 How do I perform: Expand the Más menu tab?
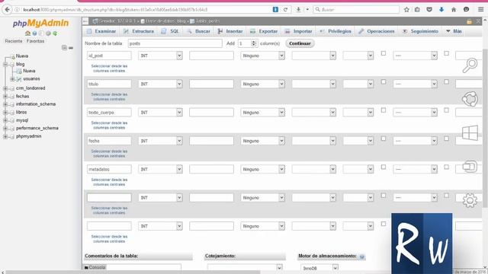[x=454, y=31]
